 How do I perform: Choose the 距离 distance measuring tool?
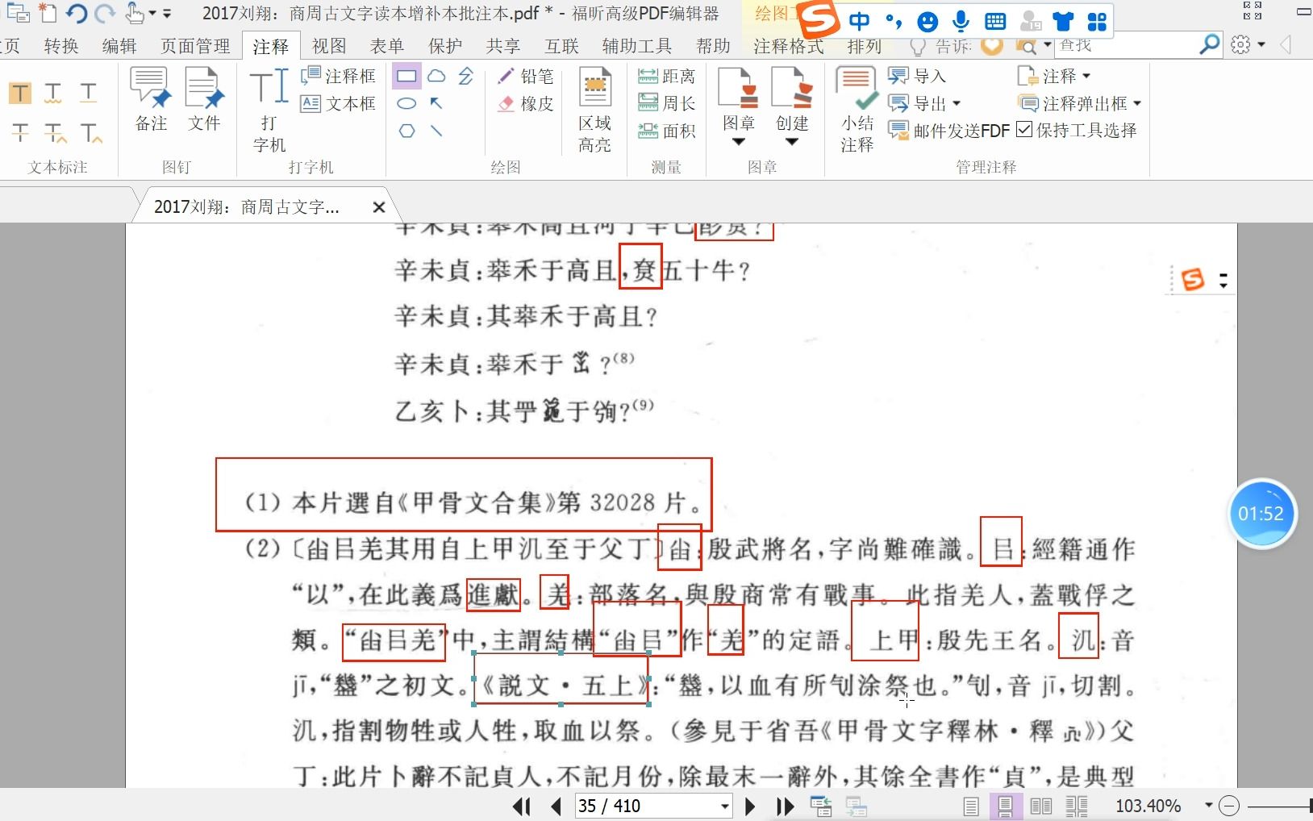pos(666,76)
